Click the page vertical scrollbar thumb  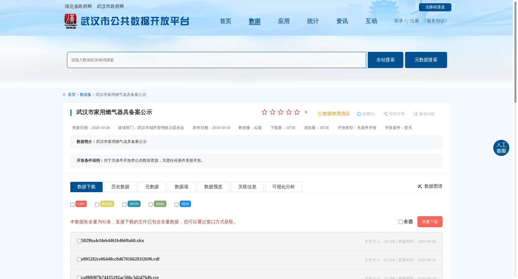(x=515, y=52)
